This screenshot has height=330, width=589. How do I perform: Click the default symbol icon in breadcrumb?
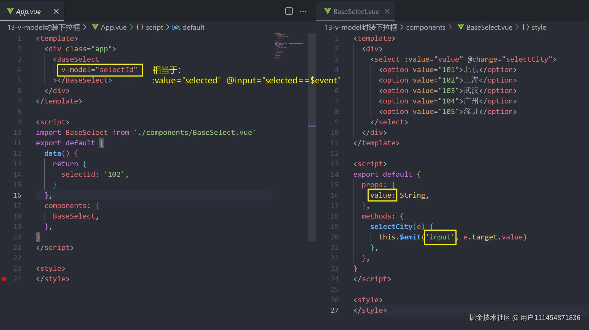point(176,27)
